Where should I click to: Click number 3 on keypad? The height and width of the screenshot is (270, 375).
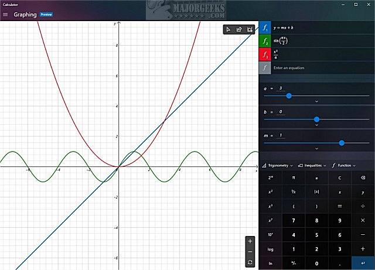point(340,249)
